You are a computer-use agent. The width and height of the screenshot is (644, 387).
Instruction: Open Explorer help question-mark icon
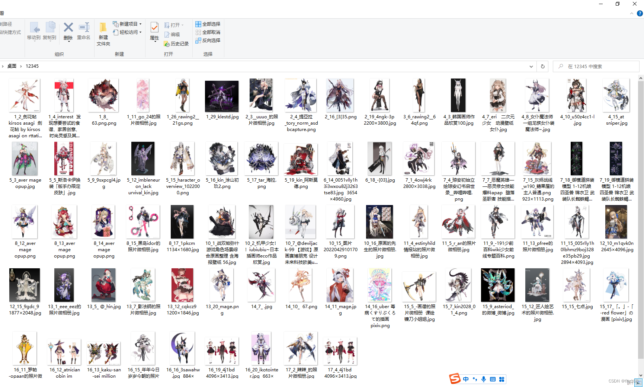640,13
